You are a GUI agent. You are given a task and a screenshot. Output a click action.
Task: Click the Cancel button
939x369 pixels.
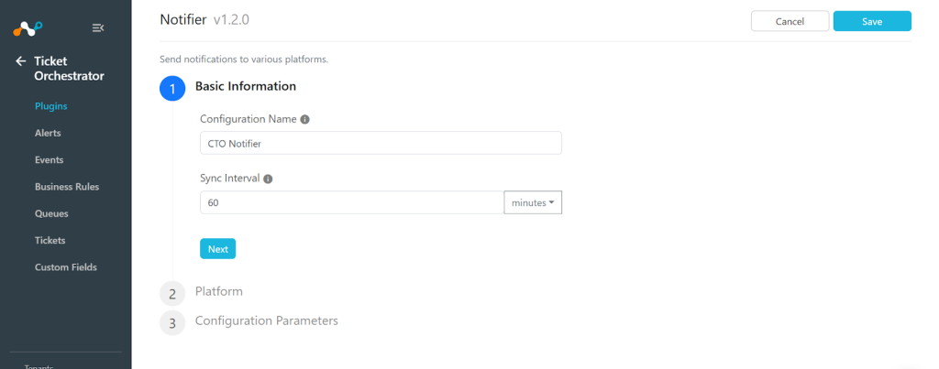[x=790, y=21]
